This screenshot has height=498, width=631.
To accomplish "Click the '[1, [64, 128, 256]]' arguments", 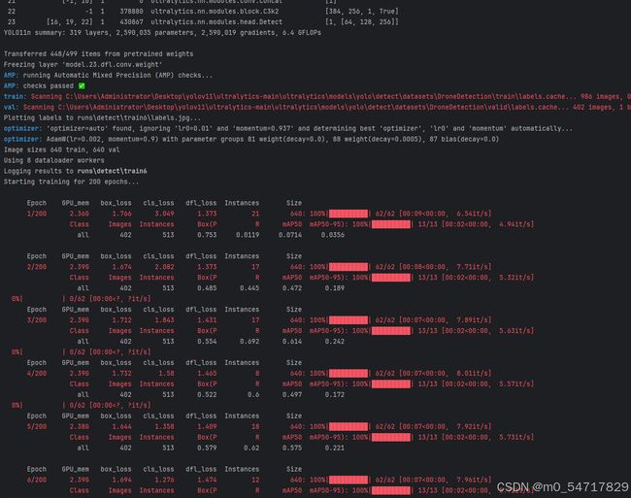I will [x=361, y=22].
